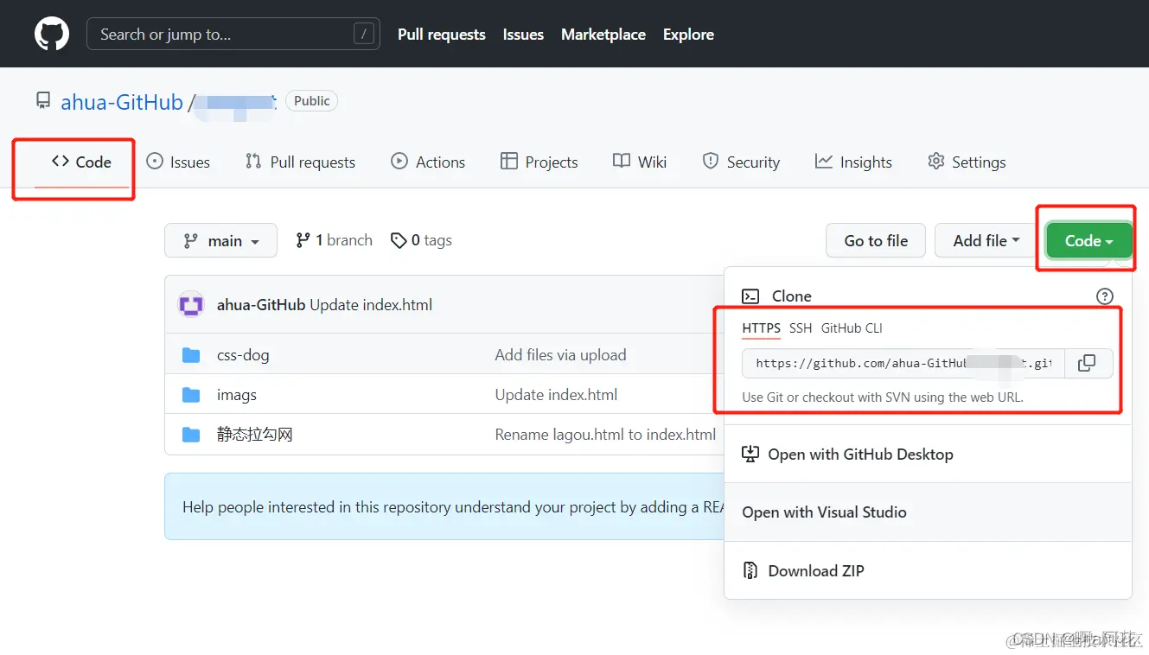Click the branch icon beside 1 branch
This screenshot has width=1149, height=655.
(x=303, y=240)
